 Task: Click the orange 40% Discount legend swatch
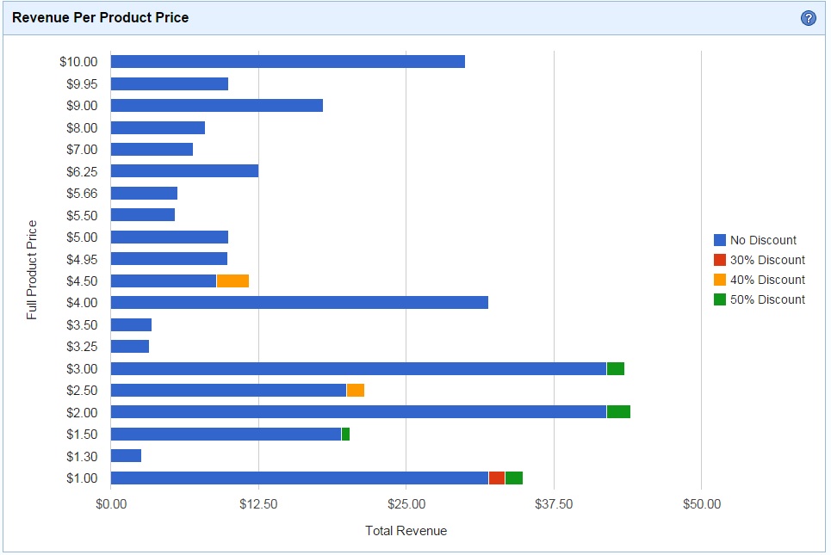point(720,280)
